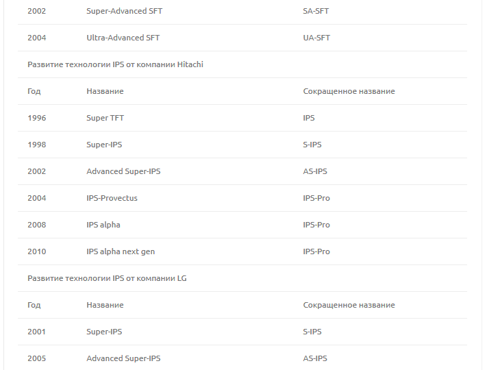Click the LG IPS development heading
Viewport: 487px width, 370px height.
[x=107, y=279]
